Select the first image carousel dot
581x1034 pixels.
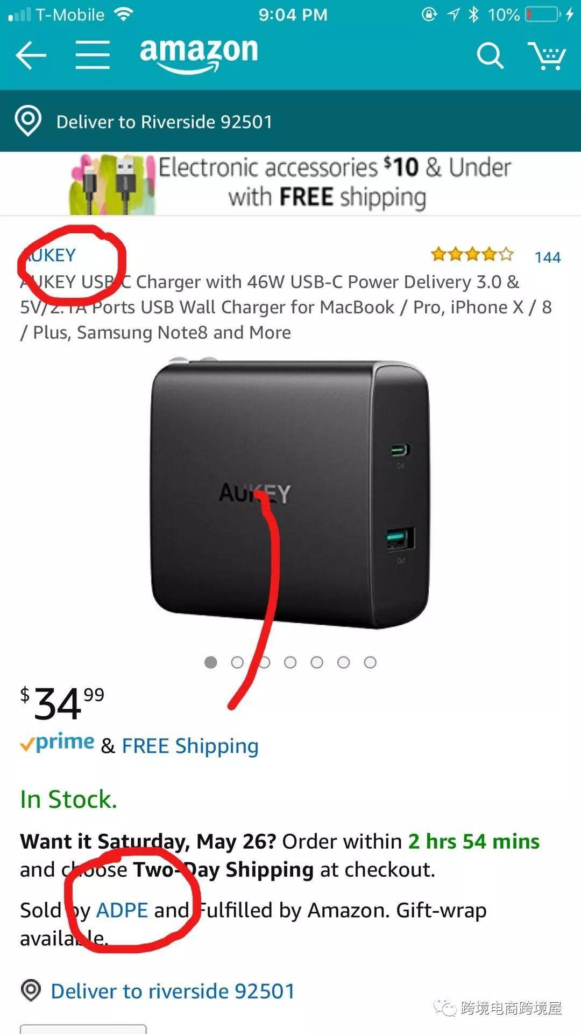pos(211,662)
